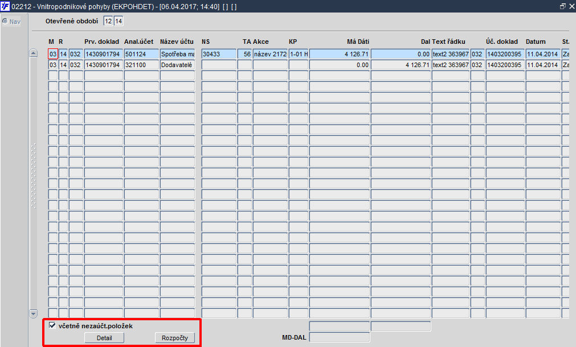Screen dimensions: 576x347
Task: Click the down arrow of the table scrollbar
Action: 34,313
